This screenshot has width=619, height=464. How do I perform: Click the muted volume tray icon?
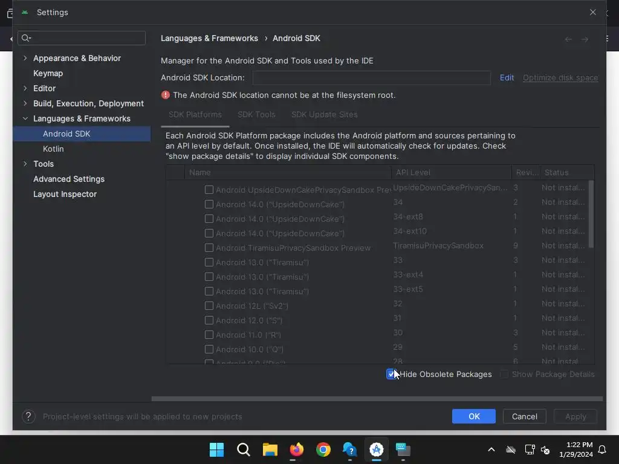pyautogui.click(x=545, y=449)
